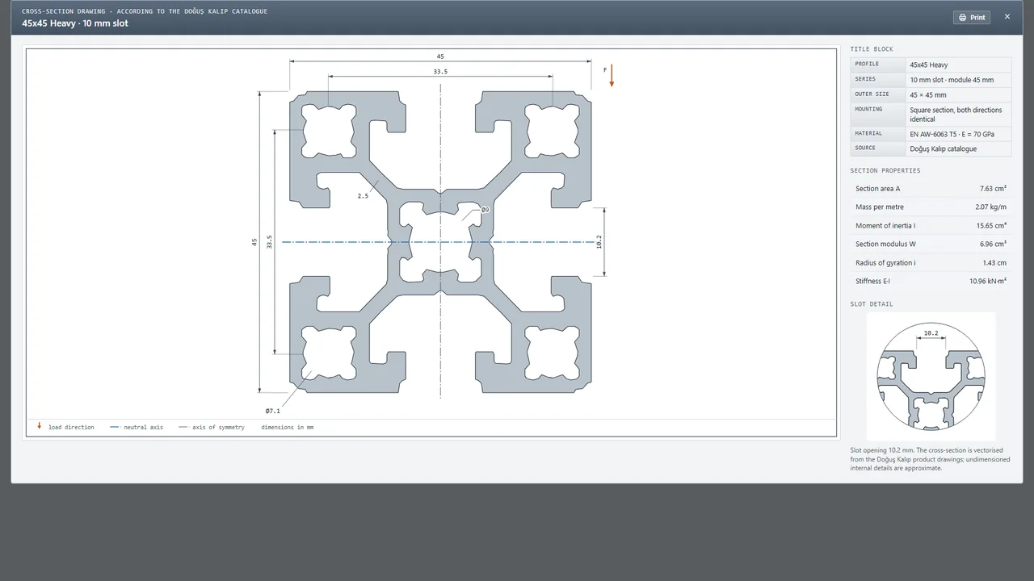The image size is (1034, 581).
Task: Click the MOUNTING value Square section text
Action: pyautogui.click(x=956, y=115)
